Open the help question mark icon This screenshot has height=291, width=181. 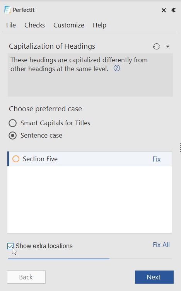(x=117, y=68)
